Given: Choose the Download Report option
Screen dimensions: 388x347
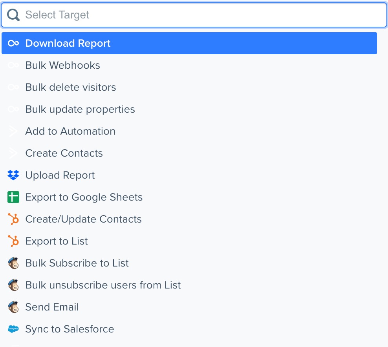Looking at the screenshot, I should pos(68,43).
